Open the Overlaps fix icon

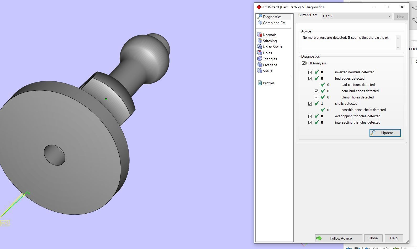pyautogui.click(x=260, y=65)
